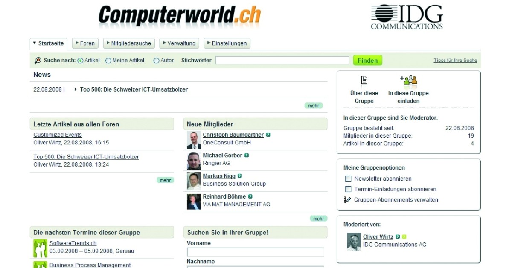This screenshot has width=512, height=268.
Task: Open Gruppen-Abonnements verwalten via pencil icon
Action: [346, 199]
